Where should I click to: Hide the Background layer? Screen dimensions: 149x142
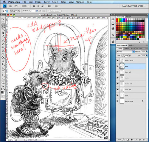click(118, 101)
